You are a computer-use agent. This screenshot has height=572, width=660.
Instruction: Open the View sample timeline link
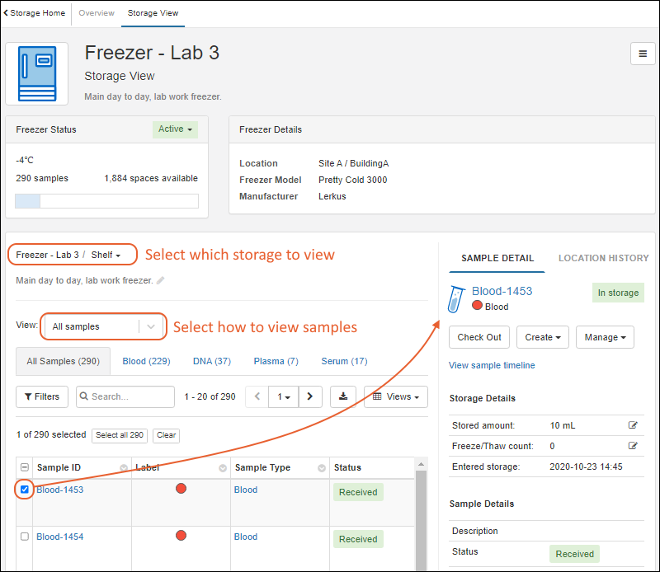492,365
